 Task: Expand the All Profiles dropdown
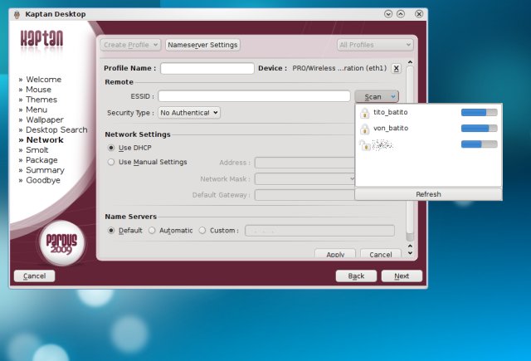(374, 45)
